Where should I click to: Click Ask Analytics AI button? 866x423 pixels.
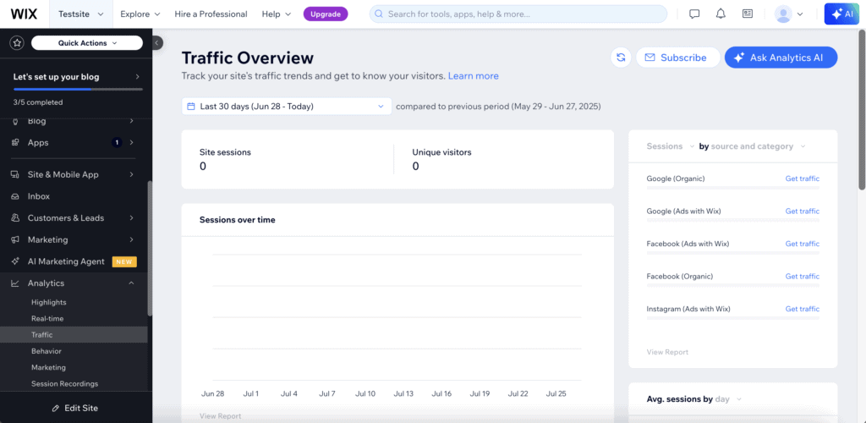[x=781, y=58]
